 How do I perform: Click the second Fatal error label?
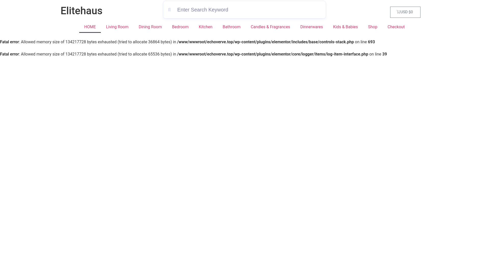tap(9, 54)
